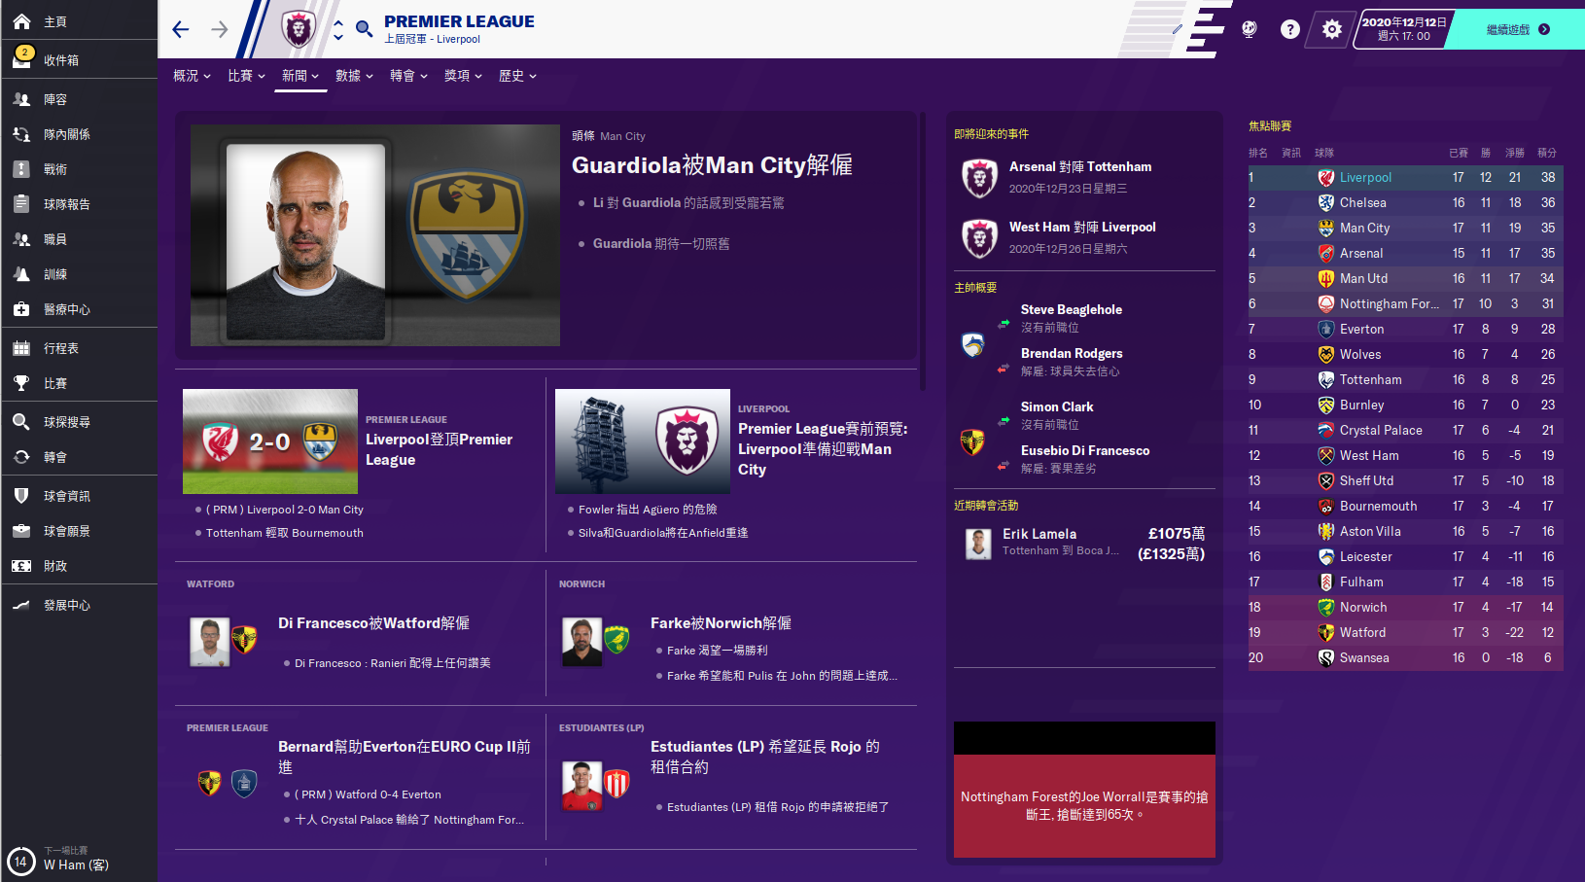The height and width of the screenshot is (882, 1585).
Task: Click the 積分 points column header
Action: (1547, 153)
